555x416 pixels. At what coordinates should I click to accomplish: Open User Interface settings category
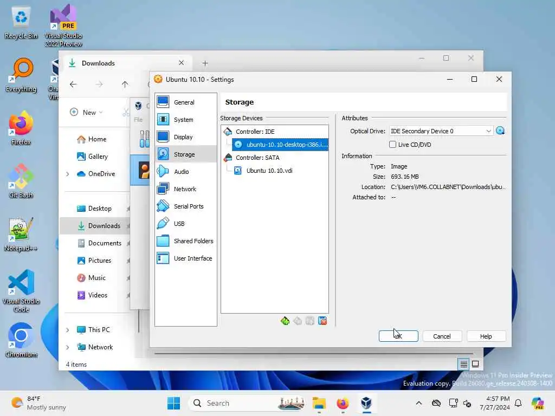coord(185,258)
